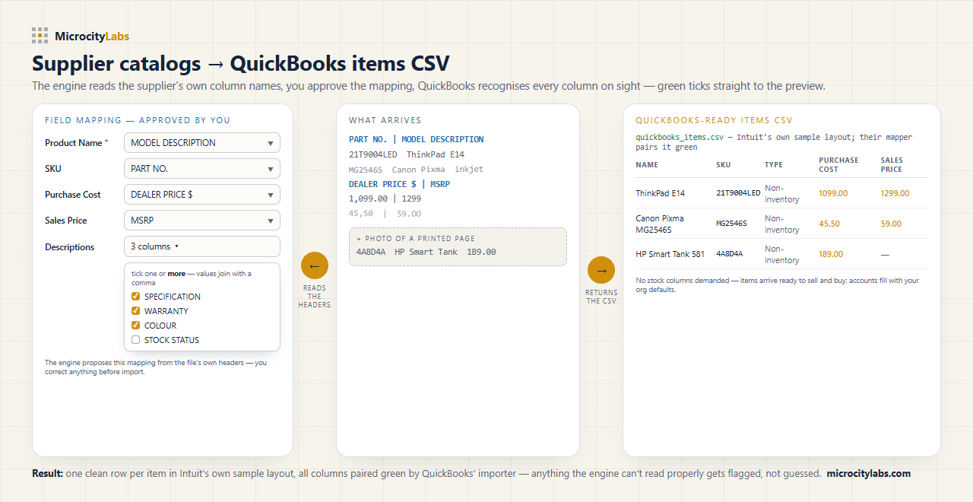Click the right arrow Returns the CSV circle
Screen dimensions: 973x502
coord(601,270)
